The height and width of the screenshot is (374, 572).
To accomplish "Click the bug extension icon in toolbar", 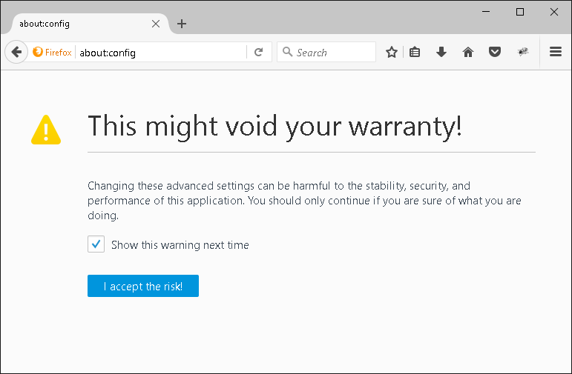I will tap(523, 52).
